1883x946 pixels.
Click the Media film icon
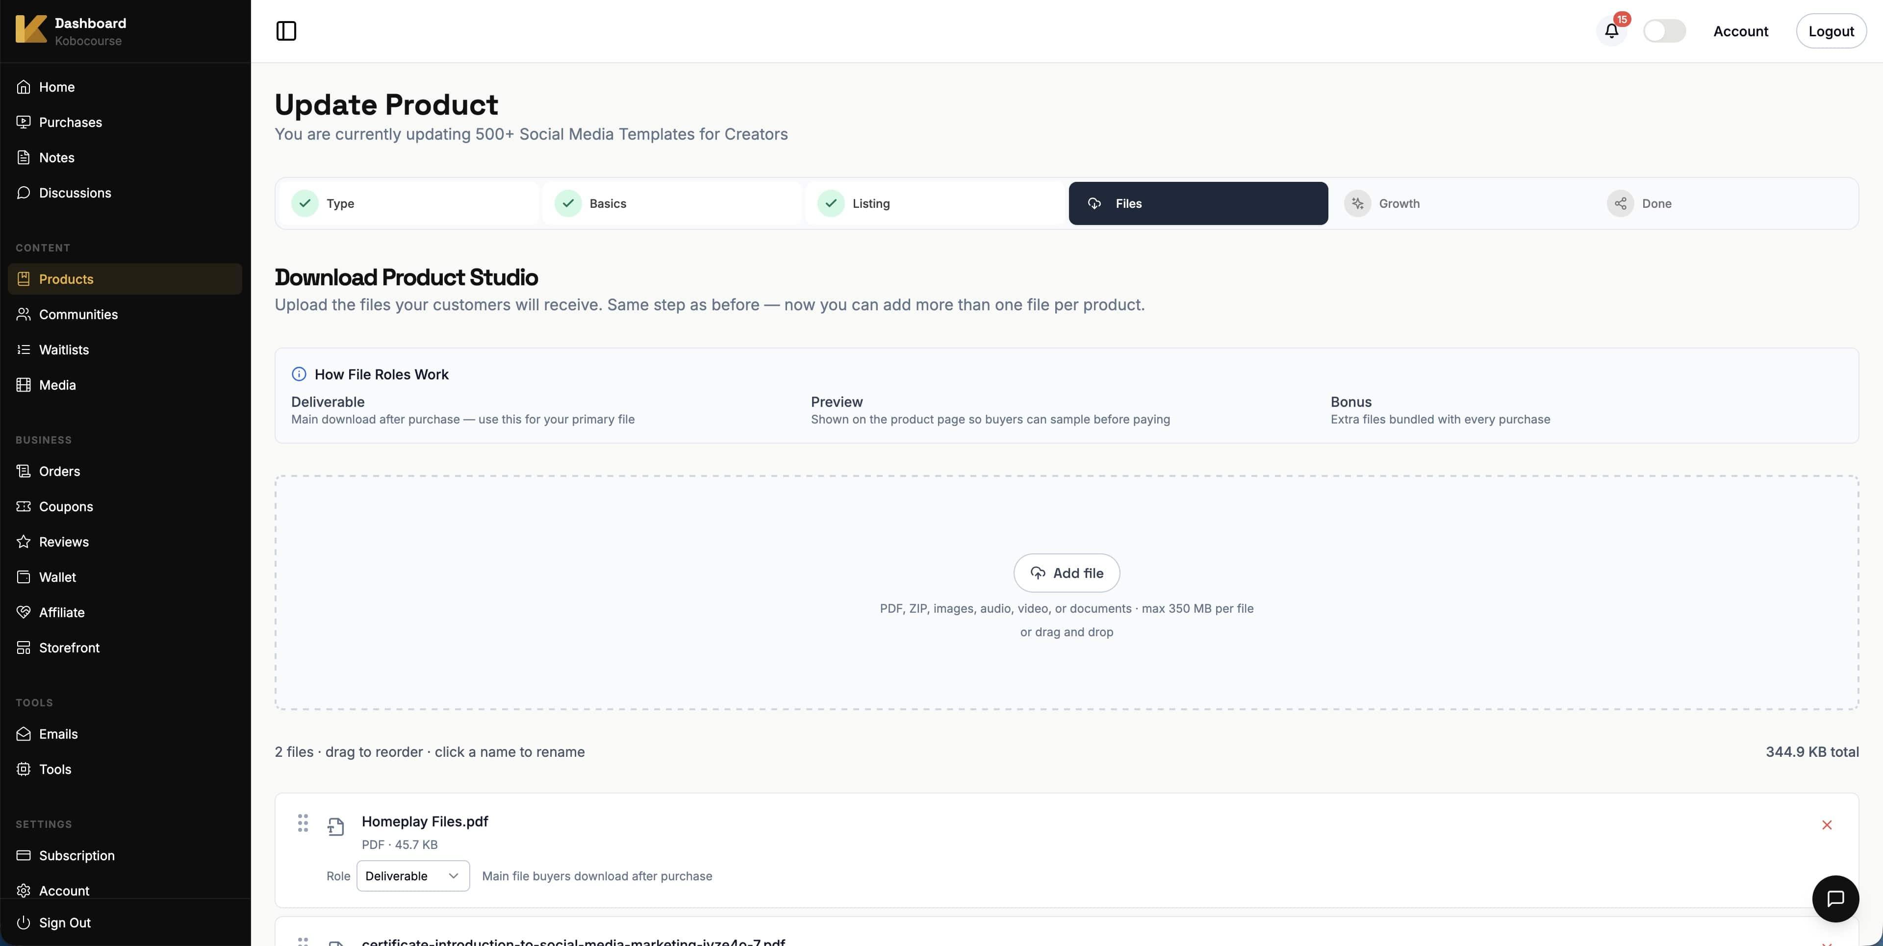24,384
